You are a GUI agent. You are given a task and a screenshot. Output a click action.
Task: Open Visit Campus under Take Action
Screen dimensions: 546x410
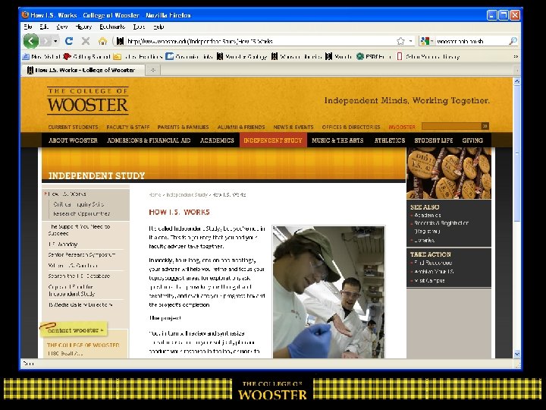coord(429,280)
